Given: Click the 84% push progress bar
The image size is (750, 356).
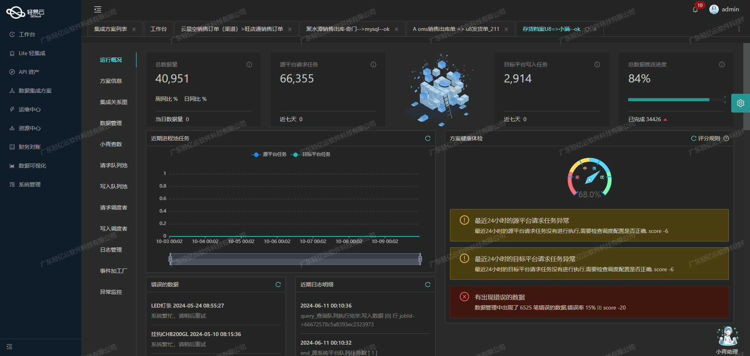Looking at the screenshot, I should pos(676,100).
